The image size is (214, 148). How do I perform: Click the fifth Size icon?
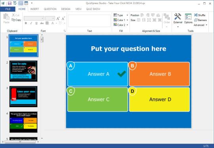coord(160,20)
